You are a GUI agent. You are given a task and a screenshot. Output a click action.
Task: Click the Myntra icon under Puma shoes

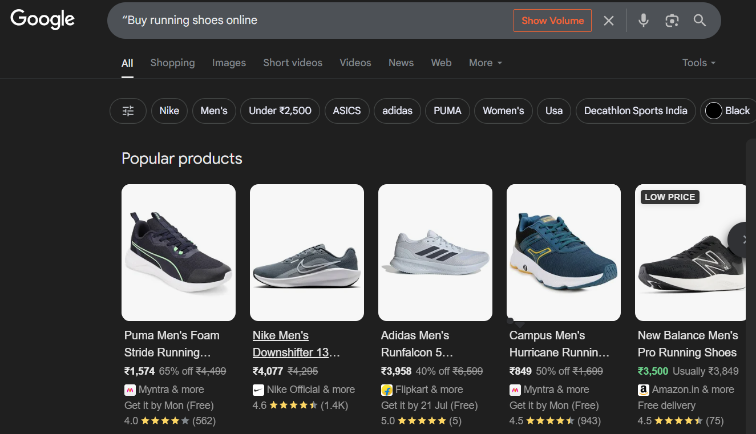[130, 390]
